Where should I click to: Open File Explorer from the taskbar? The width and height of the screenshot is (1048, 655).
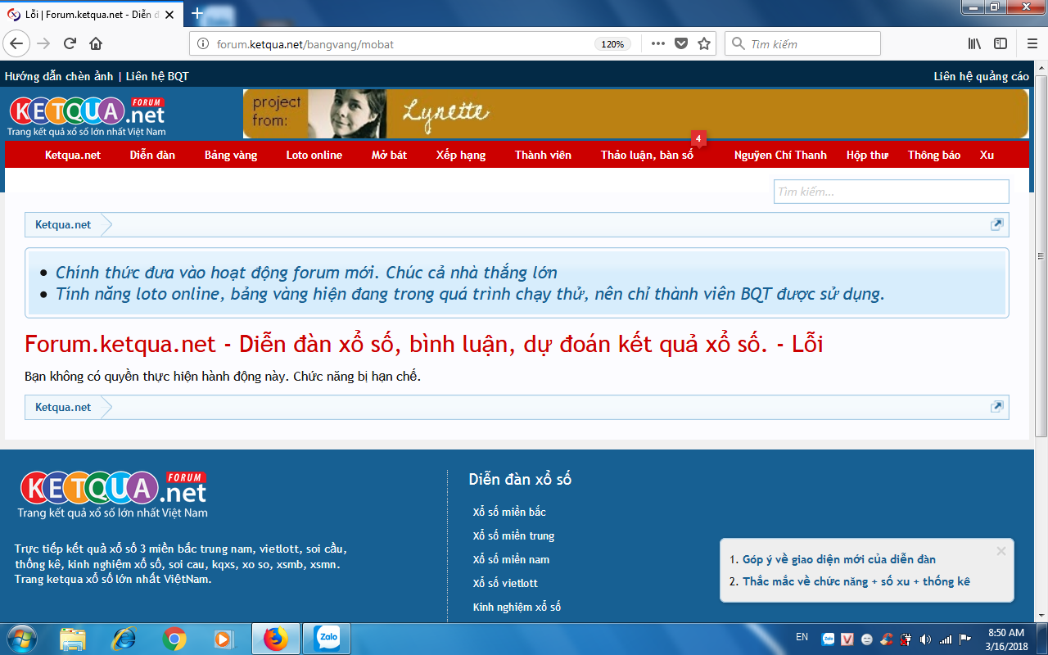pos(73,639)
